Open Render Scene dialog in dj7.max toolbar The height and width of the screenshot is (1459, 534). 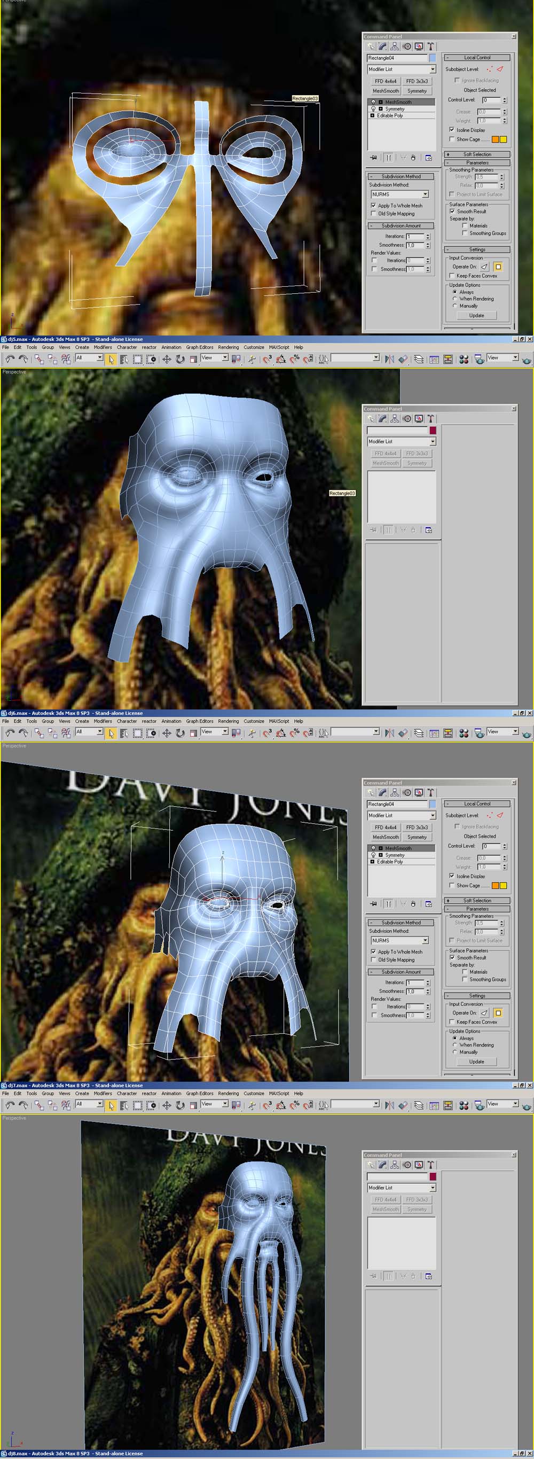click(479, 1105)
